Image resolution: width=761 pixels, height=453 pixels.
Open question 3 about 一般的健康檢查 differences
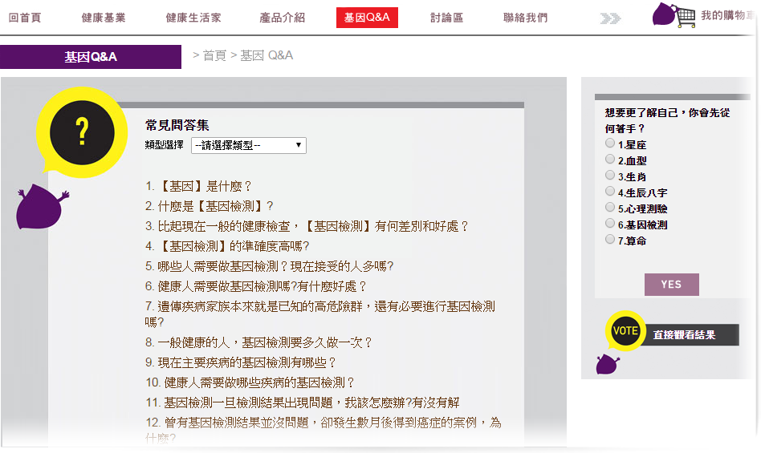(x=307, y=226)
